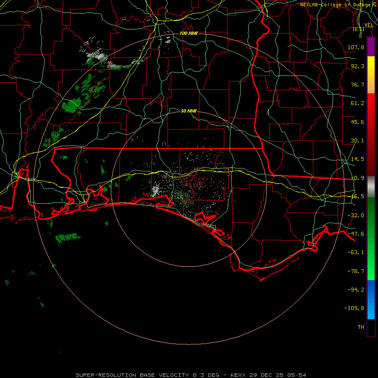Click the -32.0 velocity scale label
Screen dimensions: 378x378
click(356, 215)
